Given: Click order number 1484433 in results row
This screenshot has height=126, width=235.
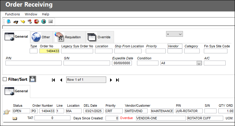Looking at the screenshot, I should pos(47,111).
